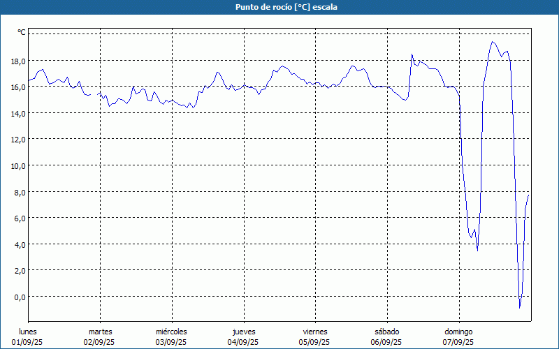The image size is (559, 349).
Task: Click the 12,0 y-axis value
Action: [18, 139]
